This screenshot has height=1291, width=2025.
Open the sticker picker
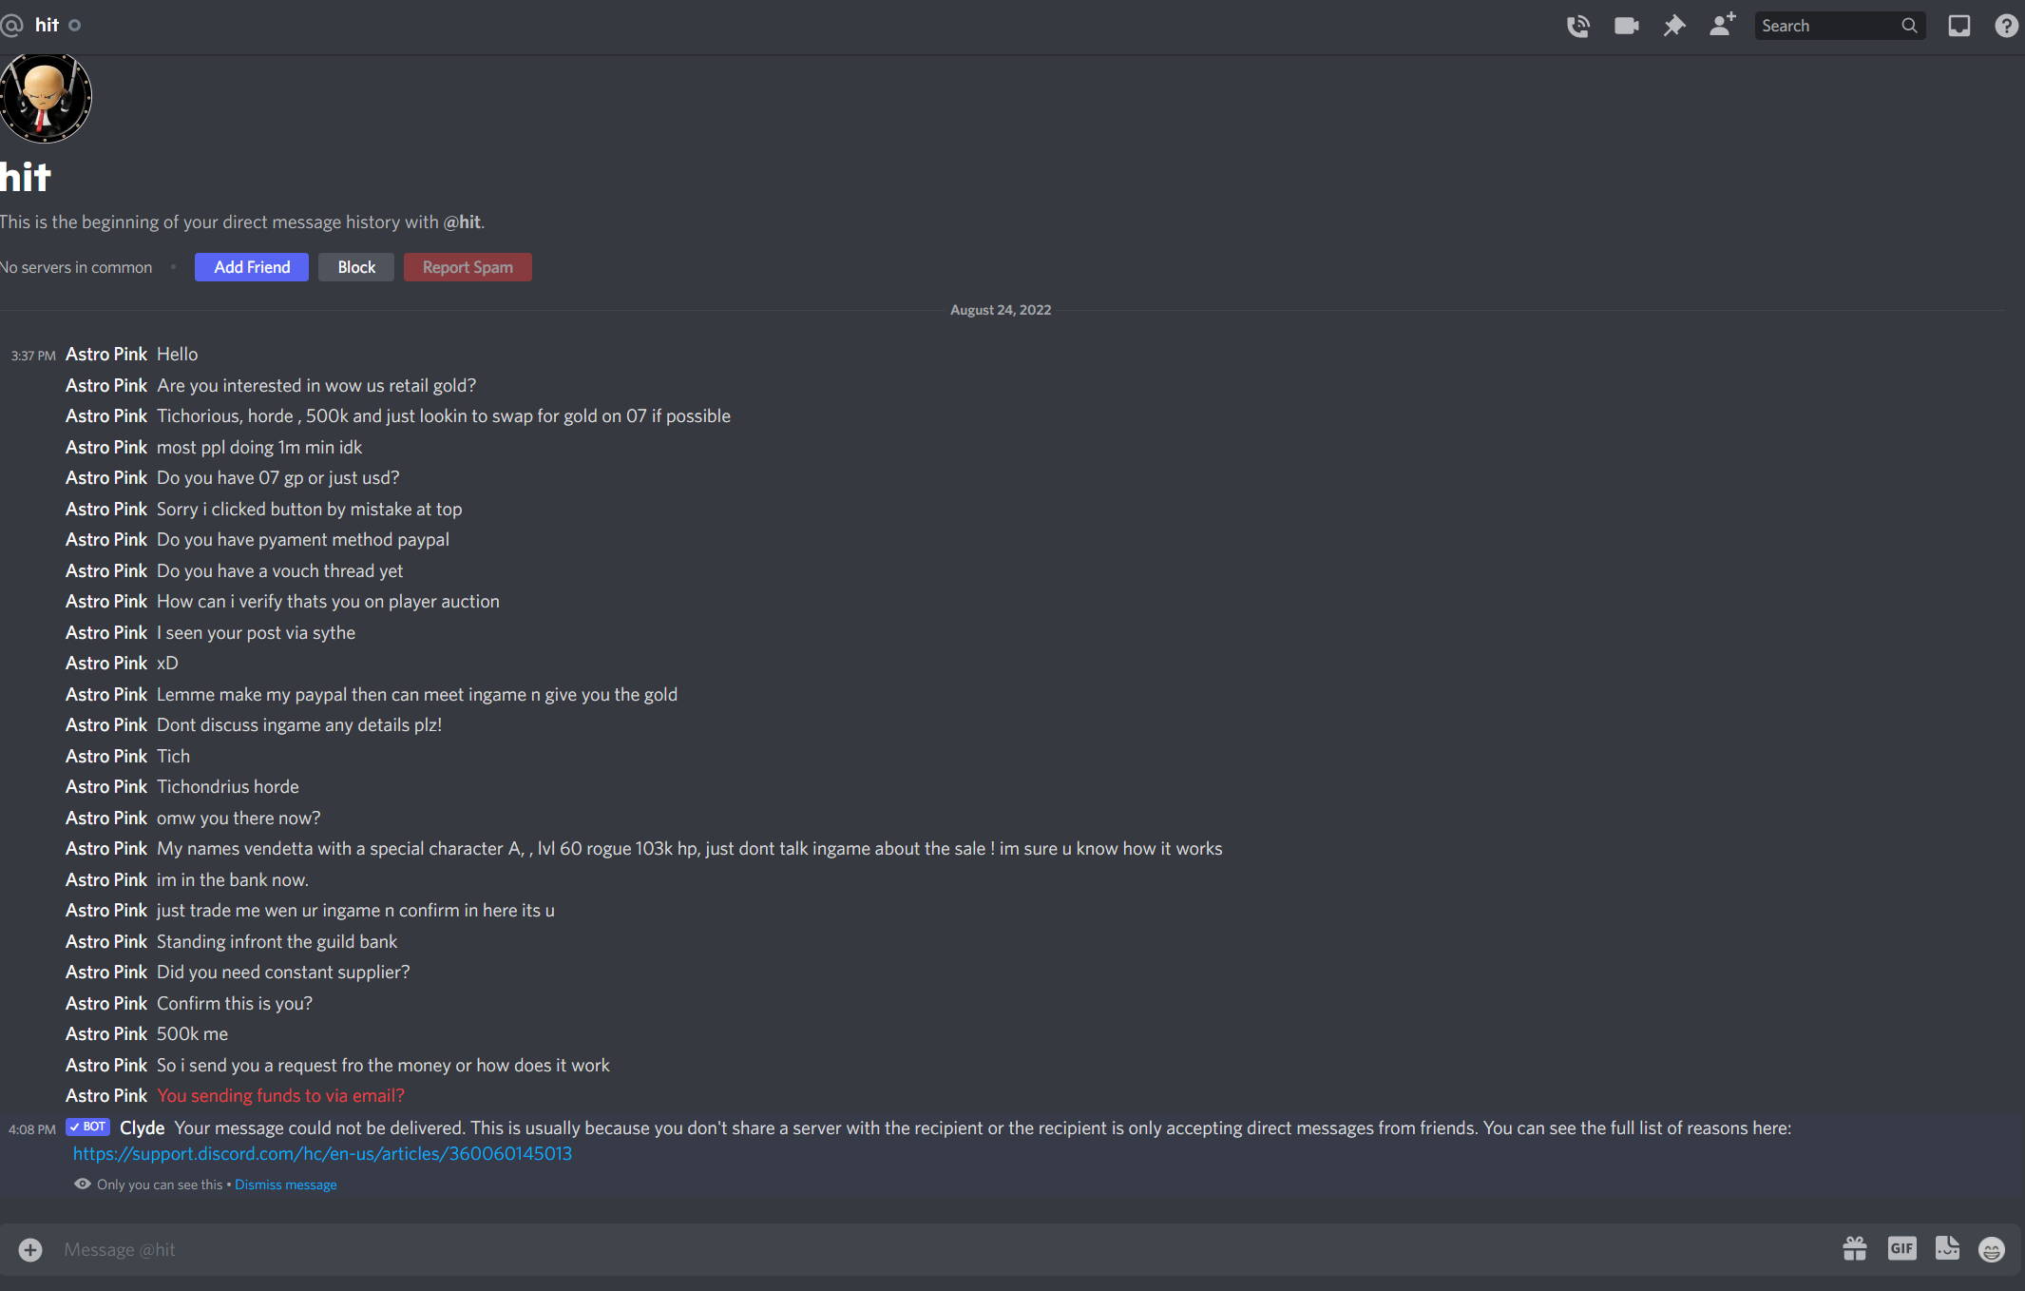(1947, 1248)
